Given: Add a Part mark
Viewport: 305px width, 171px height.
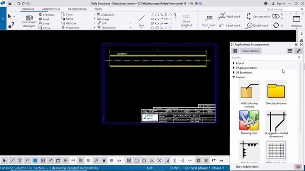Looking at the screenshot, I should (x=209, y=21).
